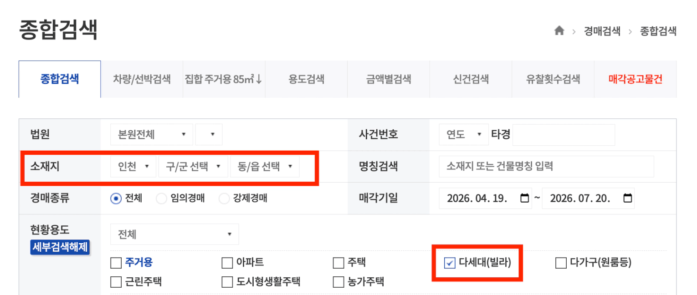Enable the 다가구(원룸등) checkbox
697x295 pixels.
(x=561, y=263)
